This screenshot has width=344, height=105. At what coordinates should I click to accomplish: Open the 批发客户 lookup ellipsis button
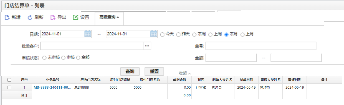[147, 46]
